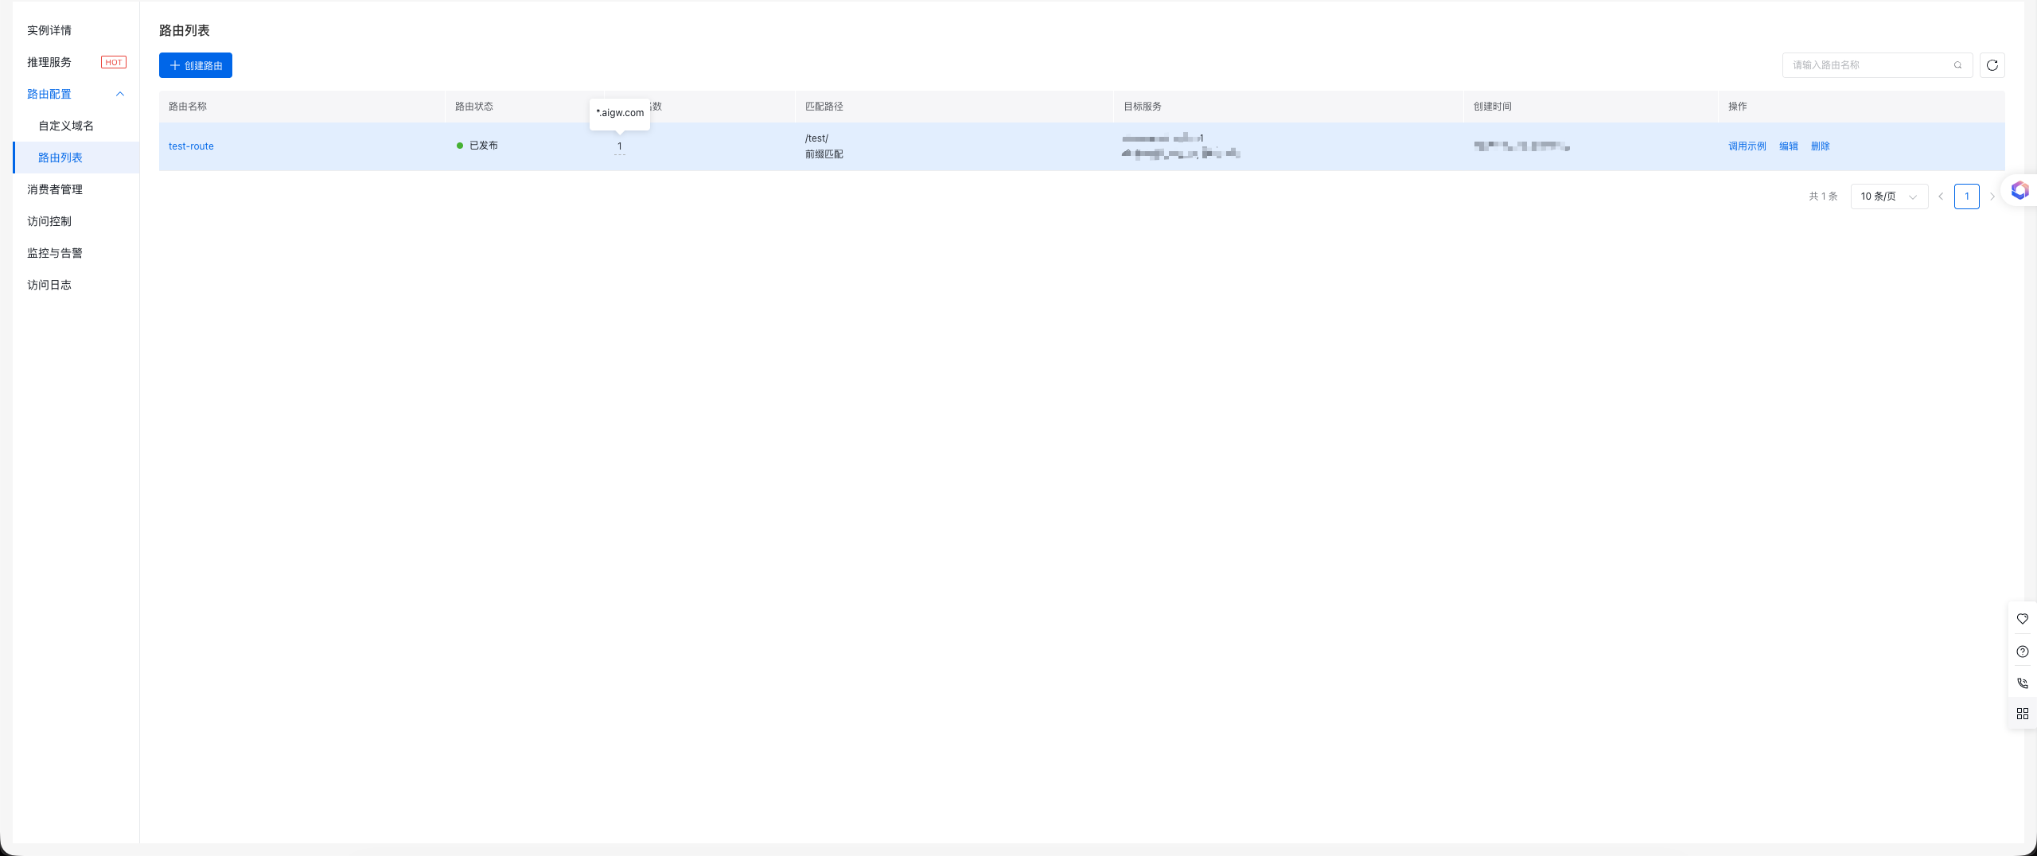Click the refresh icon beside search box

point(1992,65)
